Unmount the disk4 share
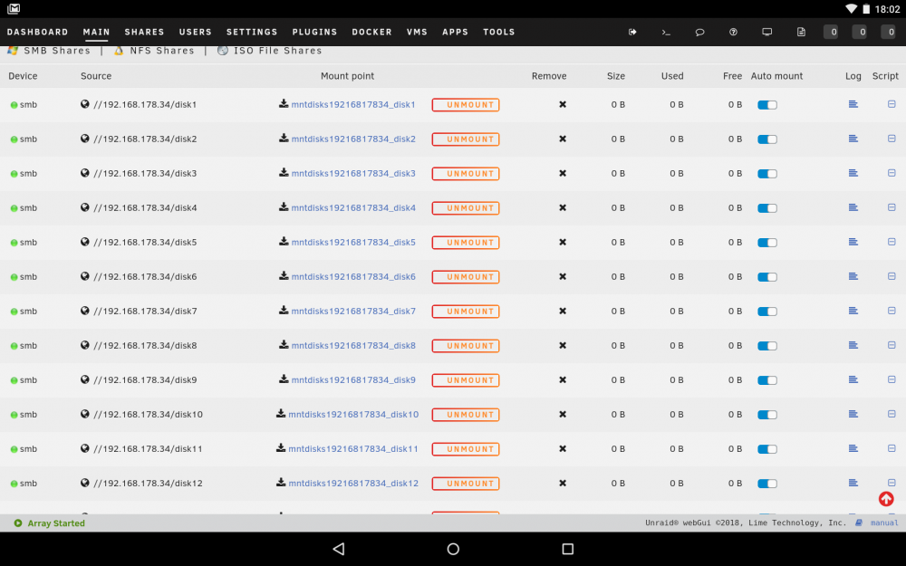The image size is (906, 566). pyautogui.click(x=466, y=208)
